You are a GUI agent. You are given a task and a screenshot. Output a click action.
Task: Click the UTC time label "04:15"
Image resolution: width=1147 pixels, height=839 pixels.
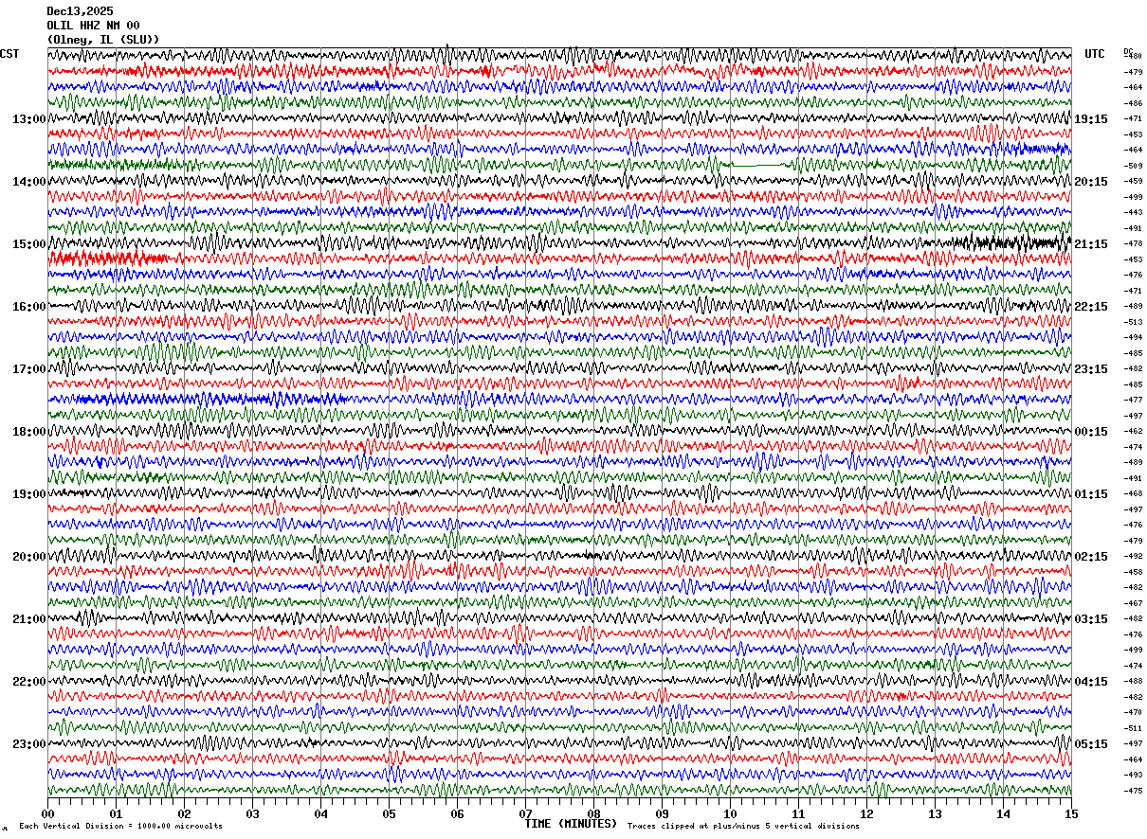pyautogui.click(x=1091, y=682)
